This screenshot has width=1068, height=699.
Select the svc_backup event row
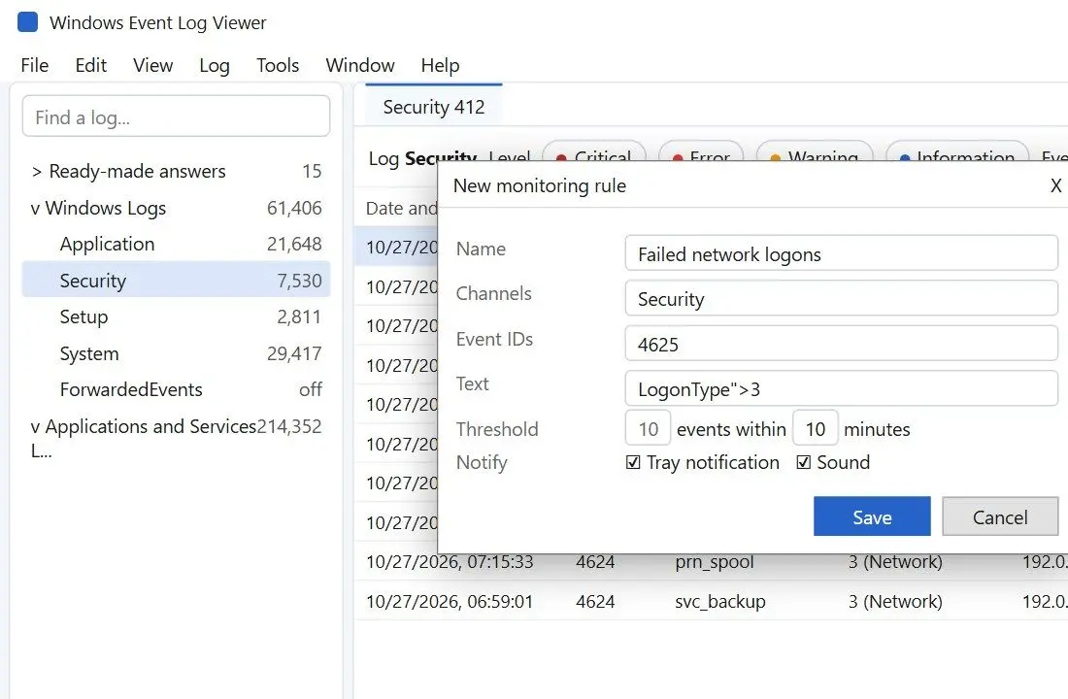coord(711,602)
